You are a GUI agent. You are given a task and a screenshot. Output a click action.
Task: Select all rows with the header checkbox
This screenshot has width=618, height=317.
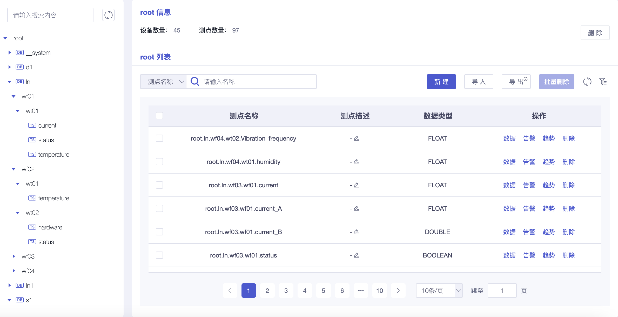(159, 116)
